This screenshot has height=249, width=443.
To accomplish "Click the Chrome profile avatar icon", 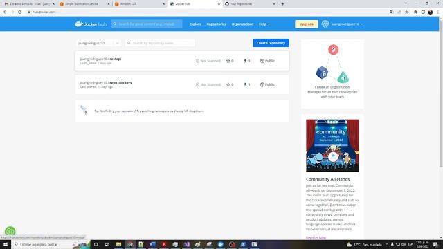I will pos(431,12).
